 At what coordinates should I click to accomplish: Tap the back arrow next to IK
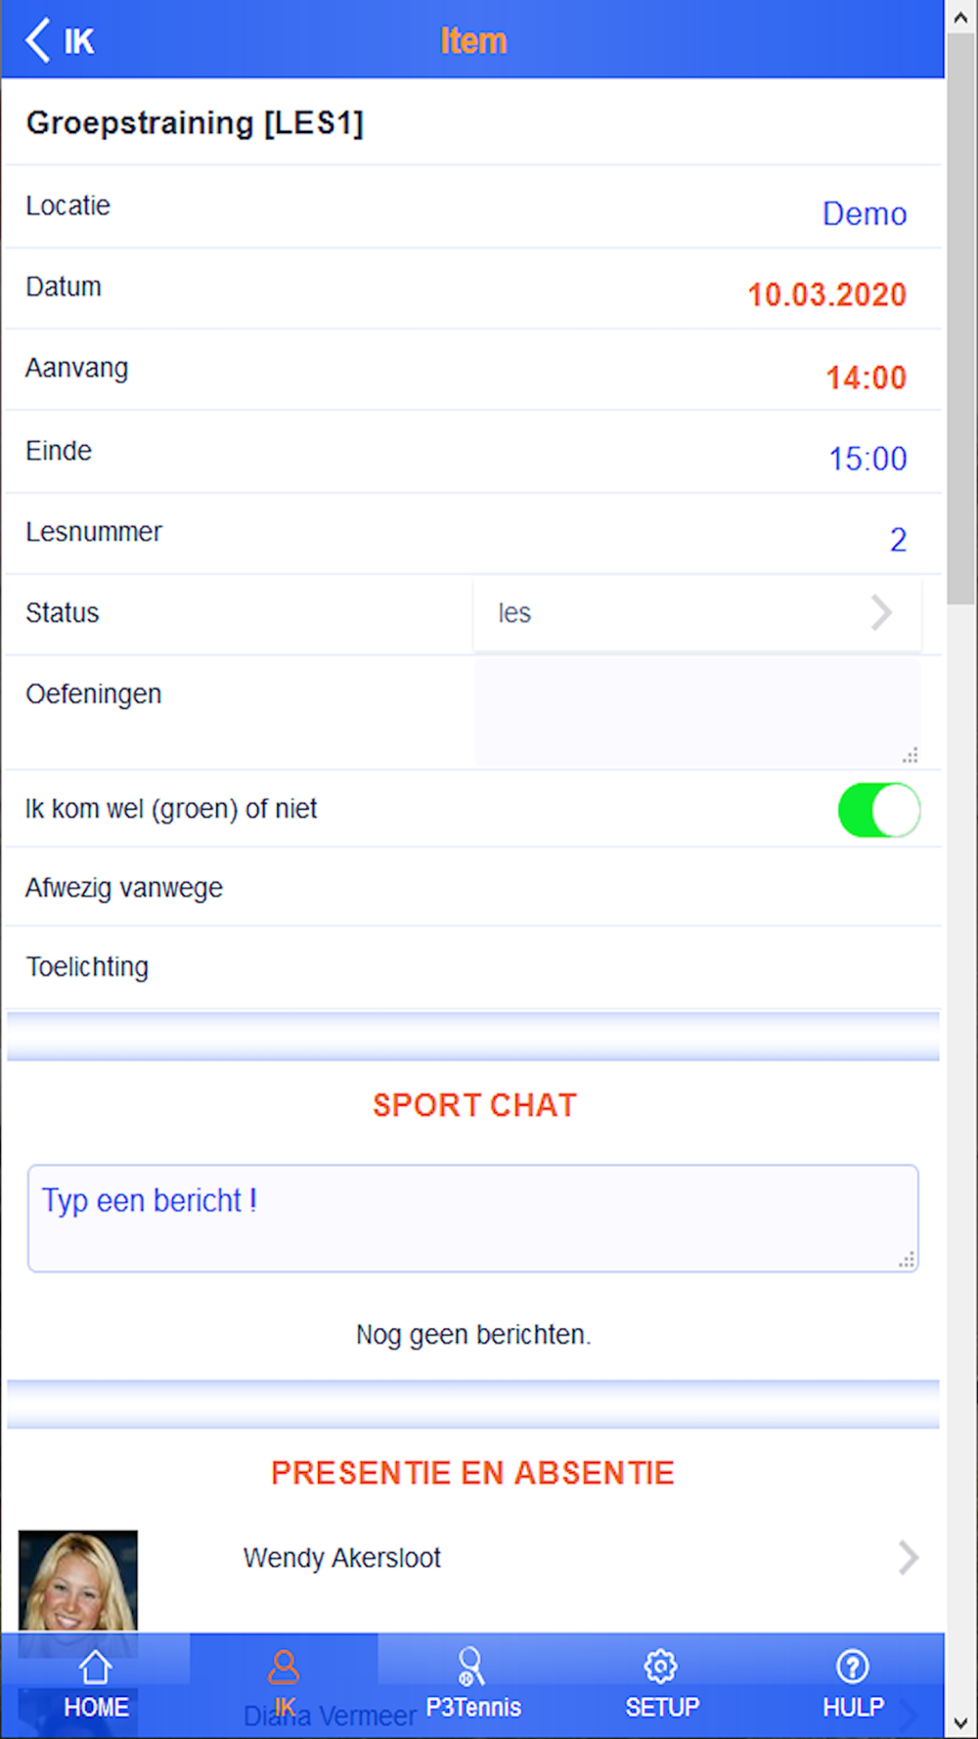(37, 41)
